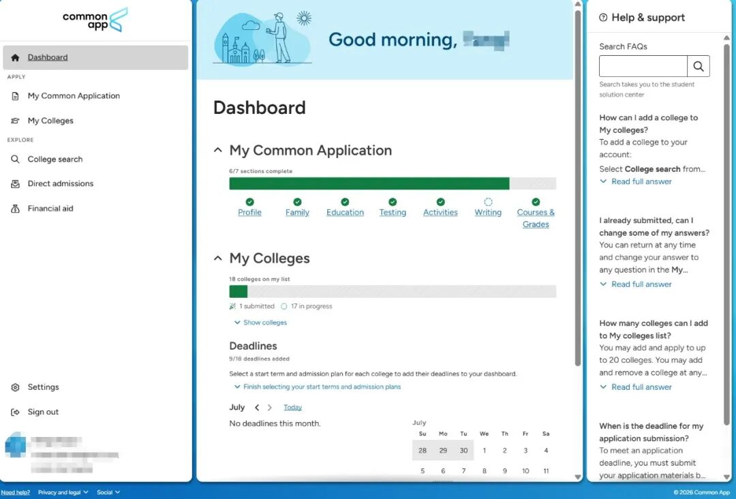Click the College search magnifier icon

click(15, 159)
